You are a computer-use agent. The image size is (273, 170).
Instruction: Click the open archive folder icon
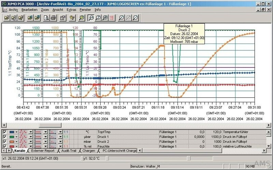click(7, 18)
